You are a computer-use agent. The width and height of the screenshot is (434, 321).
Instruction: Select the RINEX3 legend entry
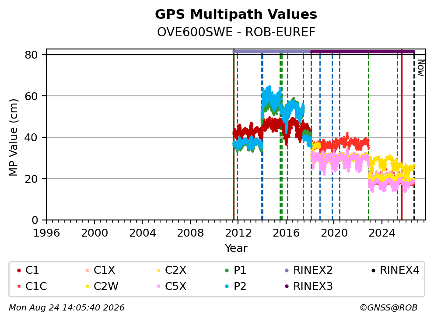click(308, 286)
